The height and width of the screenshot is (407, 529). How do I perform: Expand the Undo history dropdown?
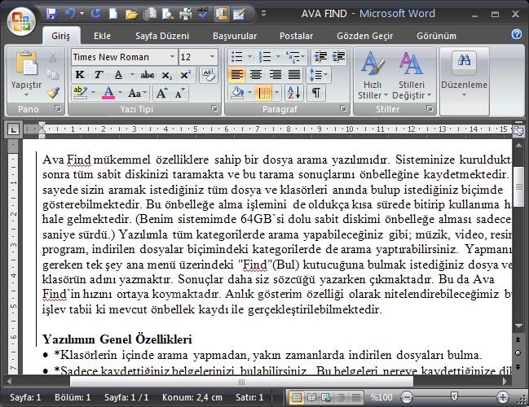pos(82,14)
